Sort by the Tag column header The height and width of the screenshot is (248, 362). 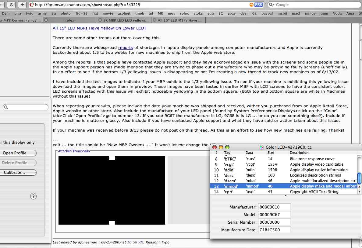pos(233,153)
